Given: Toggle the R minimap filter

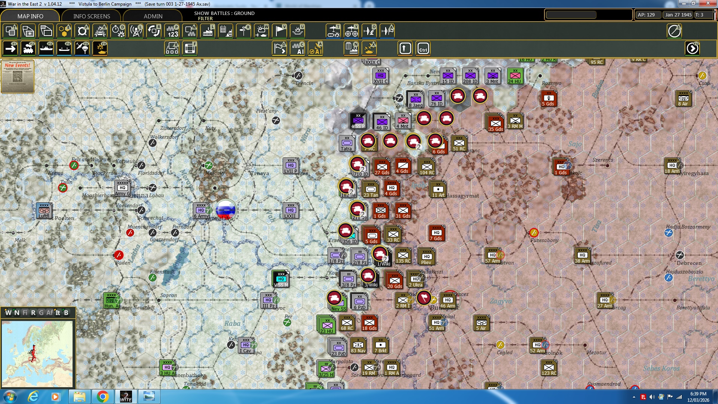Looking at the screenshot, I should 33,313.
